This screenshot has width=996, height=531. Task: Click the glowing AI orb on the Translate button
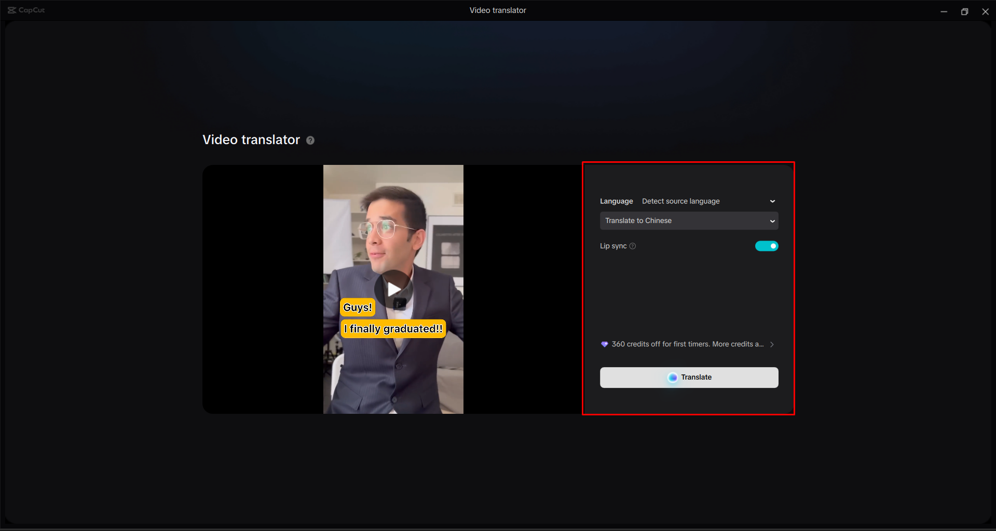point(673,378)
